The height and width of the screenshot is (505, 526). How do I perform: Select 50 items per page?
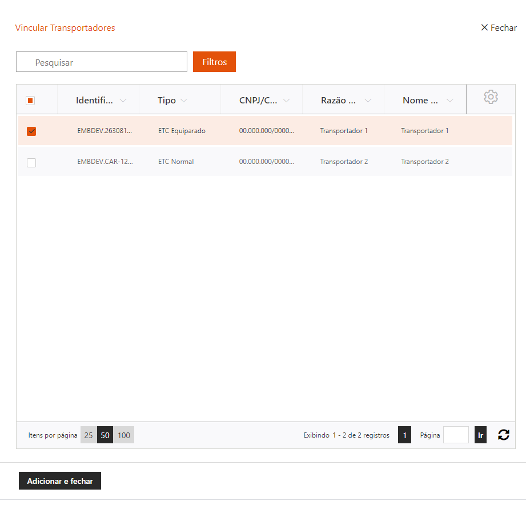click(105, 435)
